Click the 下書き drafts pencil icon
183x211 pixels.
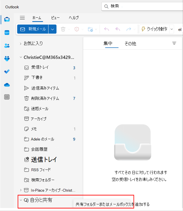tap(26, 78)
